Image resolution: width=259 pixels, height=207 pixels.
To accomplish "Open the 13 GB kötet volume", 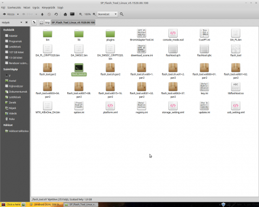I will 14,57.
